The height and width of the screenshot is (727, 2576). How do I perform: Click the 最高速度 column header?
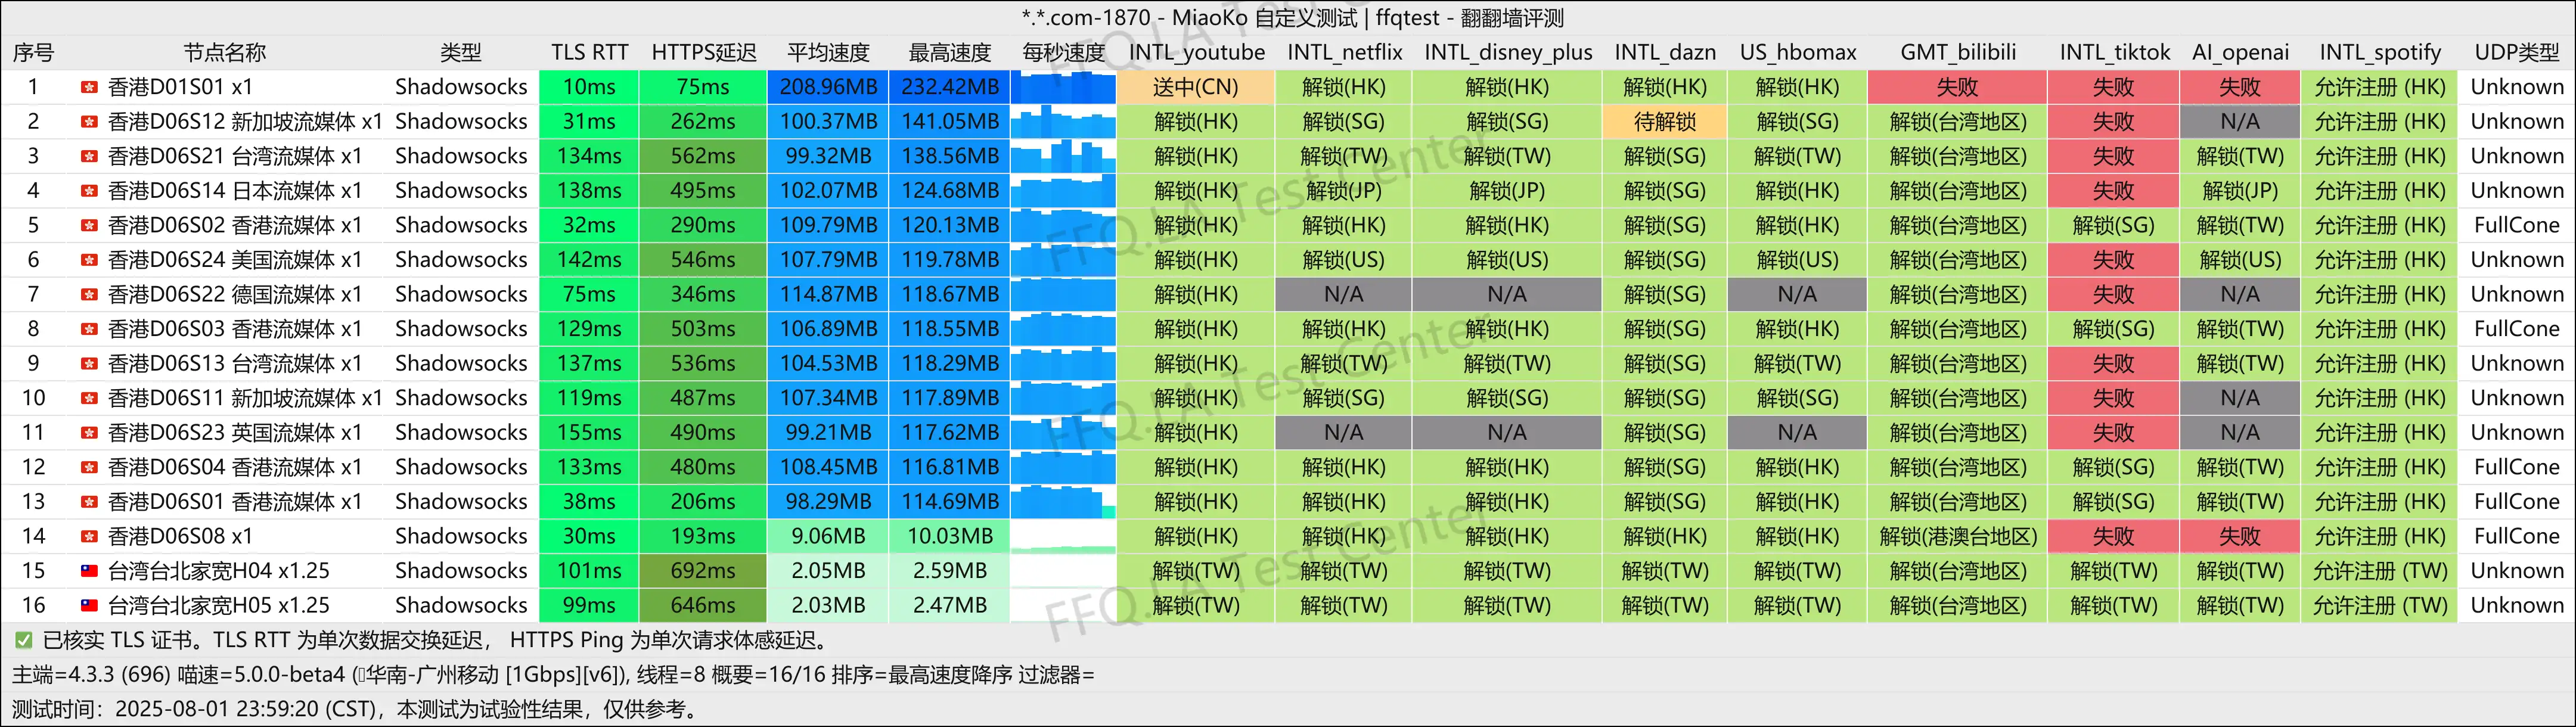coord(950,53)
